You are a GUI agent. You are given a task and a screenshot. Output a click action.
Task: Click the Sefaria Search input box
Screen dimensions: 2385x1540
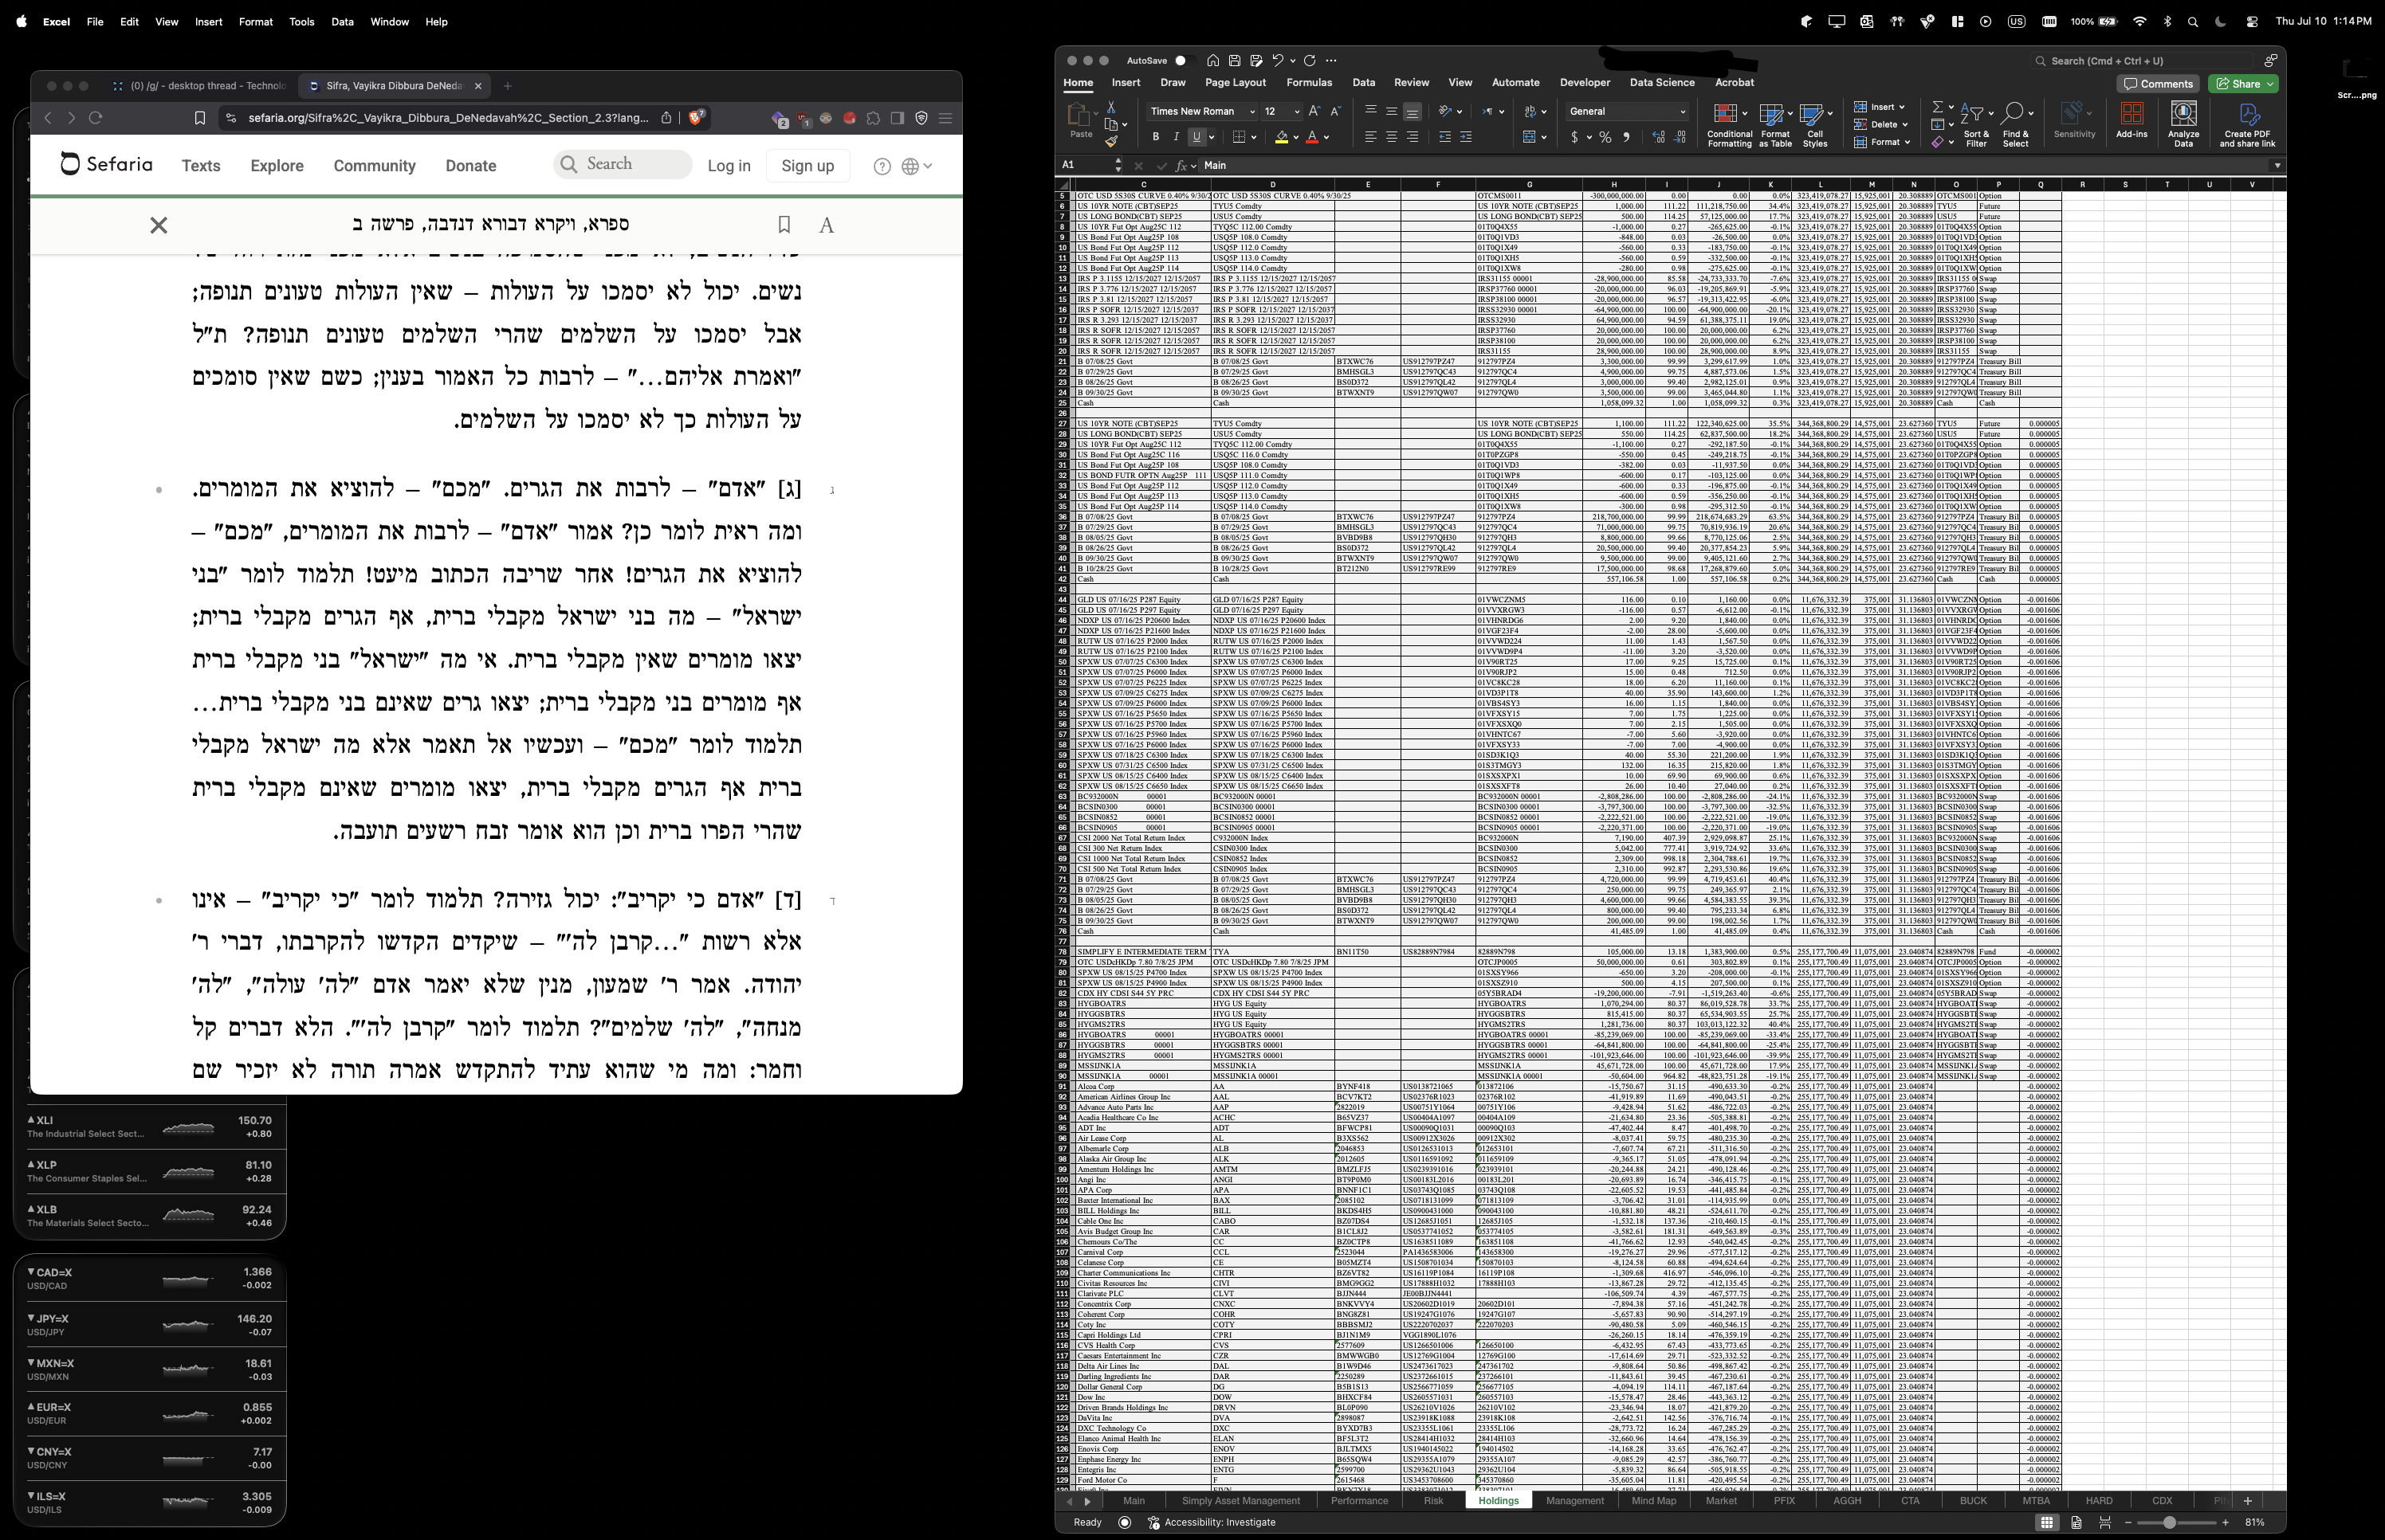tap(623, 164)
